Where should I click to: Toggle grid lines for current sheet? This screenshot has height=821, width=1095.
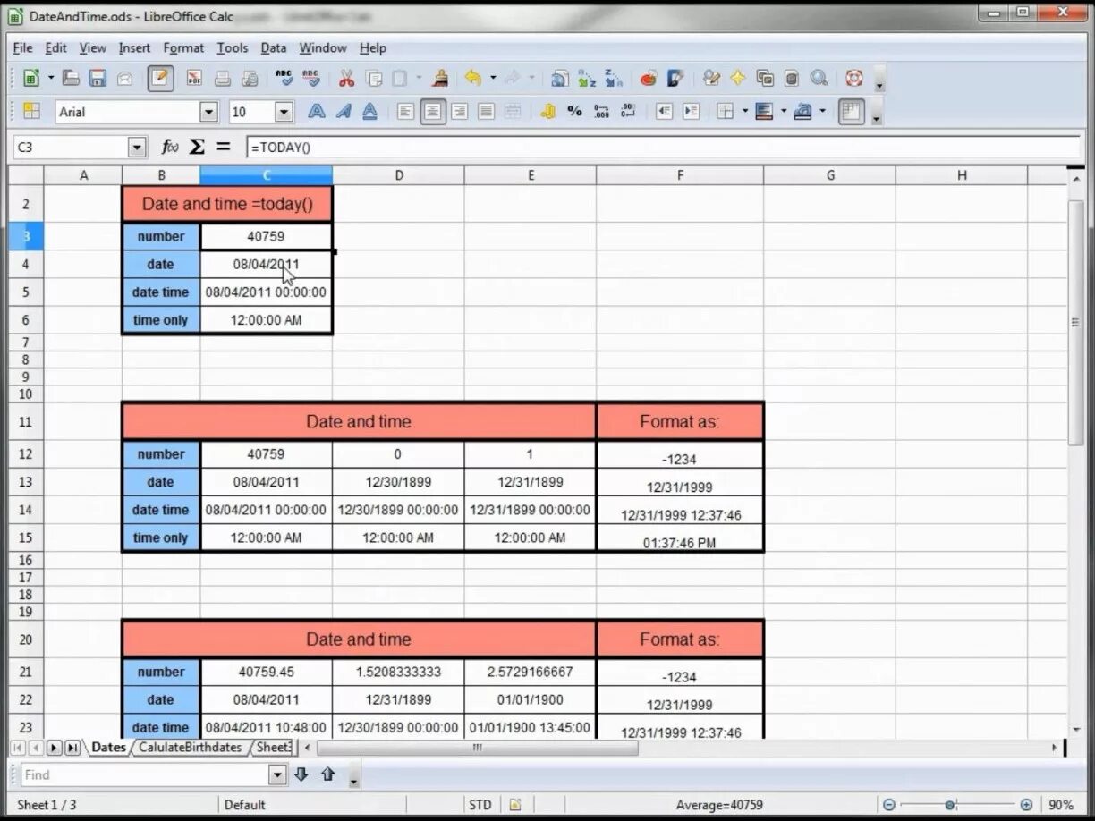pyautogui.click(x=851, y=112)
